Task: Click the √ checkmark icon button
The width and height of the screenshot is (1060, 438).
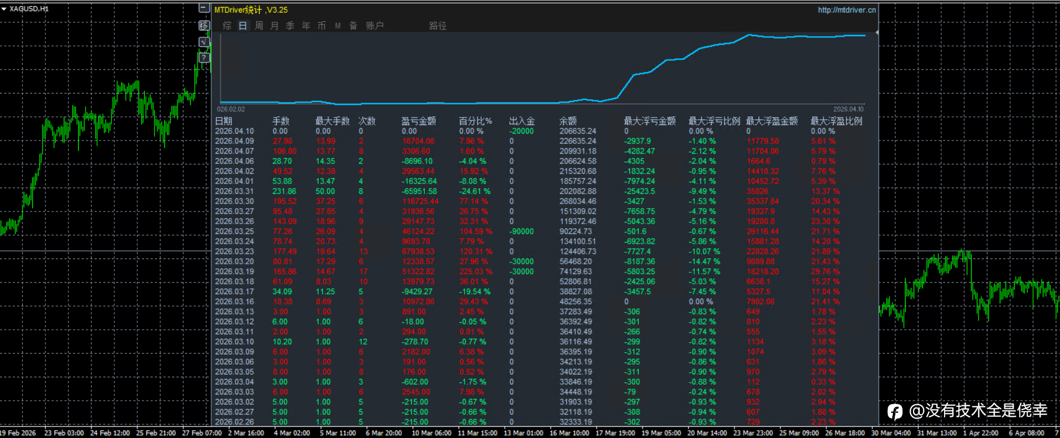Action: coord(204,42)
